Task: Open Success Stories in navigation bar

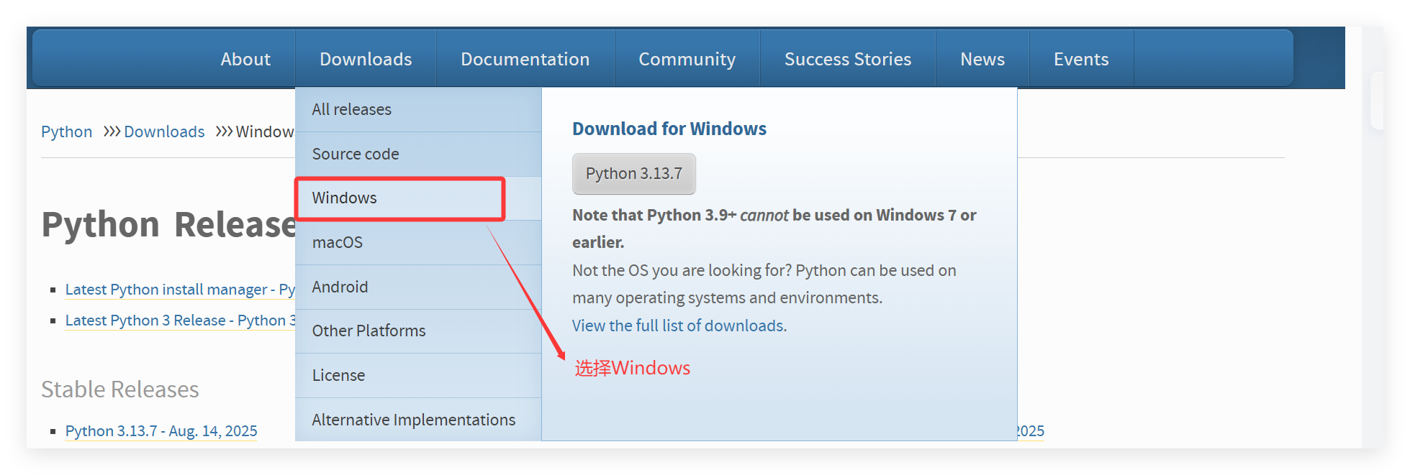Action: [x=847, y=59]
